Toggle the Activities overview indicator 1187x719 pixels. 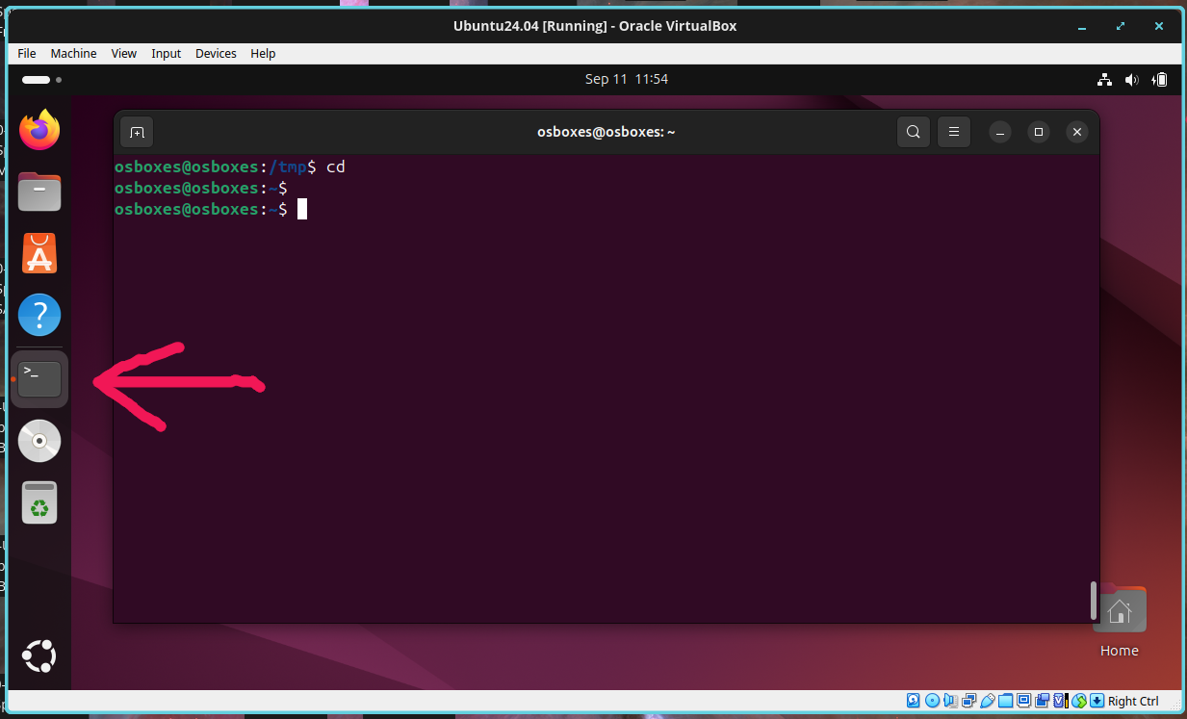(x=41, y=80)
